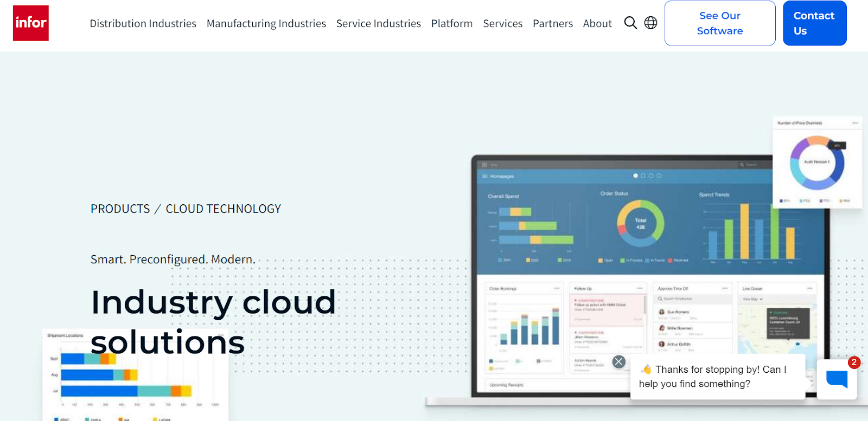Click the Contact Us button

(x=814, y=23)
